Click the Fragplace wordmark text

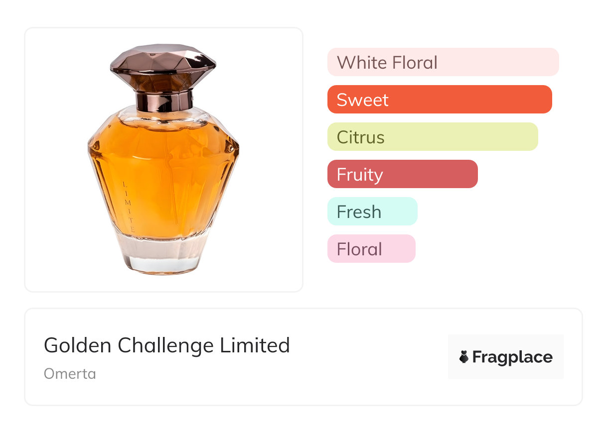[512, 357]
